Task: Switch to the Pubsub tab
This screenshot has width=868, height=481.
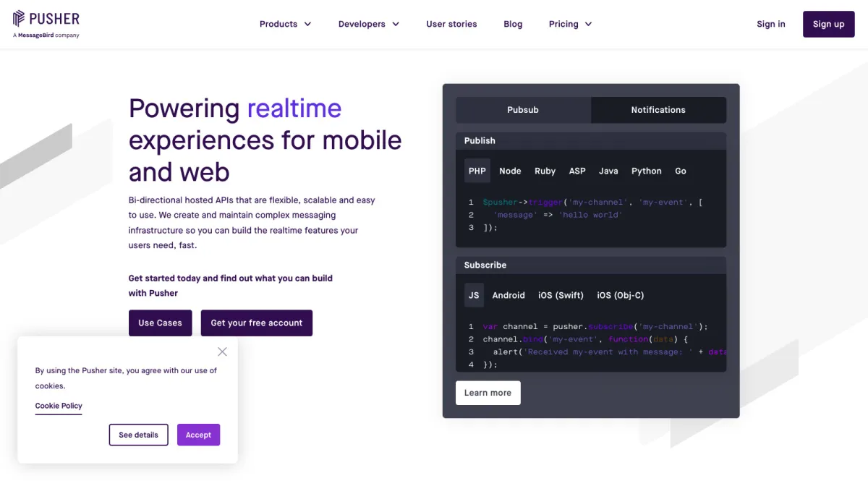Action: (523, 110)
